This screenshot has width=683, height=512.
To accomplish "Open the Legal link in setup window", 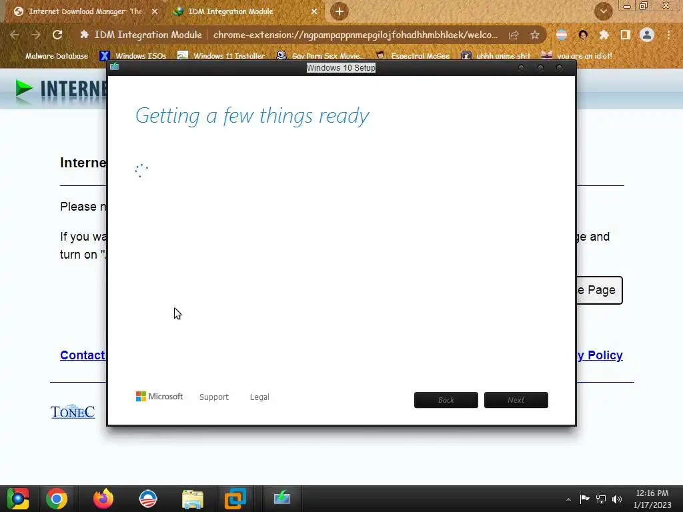I will point(259,397).
